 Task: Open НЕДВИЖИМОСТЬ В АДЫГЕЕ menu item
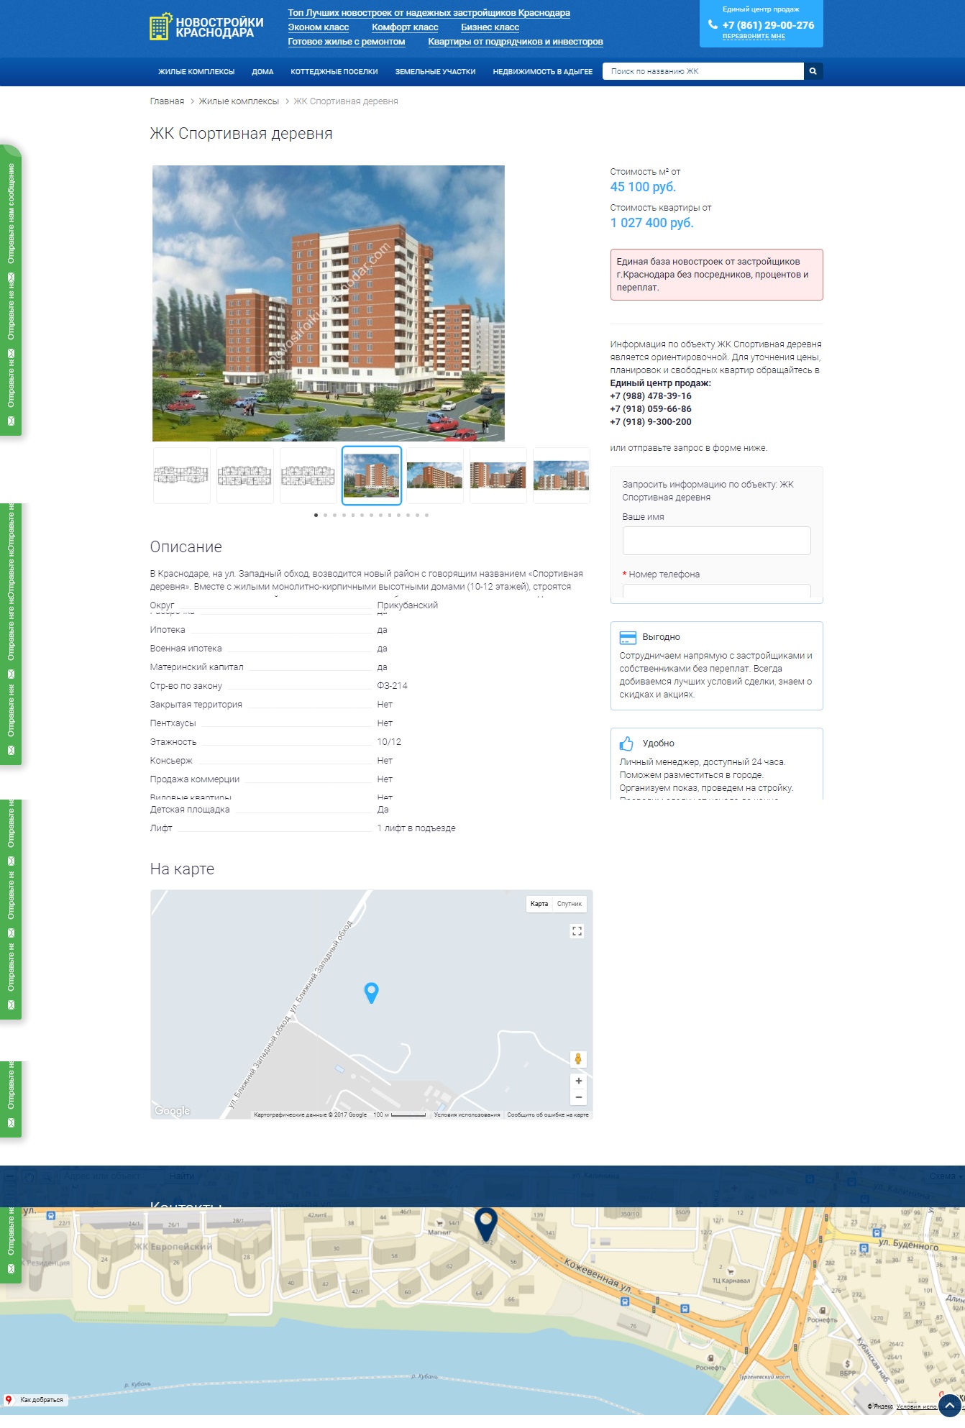point(543,72)
